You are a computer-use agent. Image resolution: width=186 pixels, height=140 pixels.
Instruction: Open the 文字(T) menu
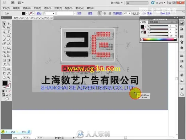[37, 8]
